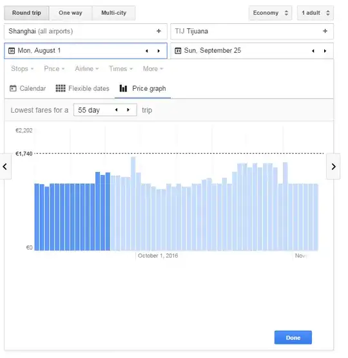Click the tallest bar before October 1
The height and width of the screenshot is (358, 348).
tap(133, 203)
